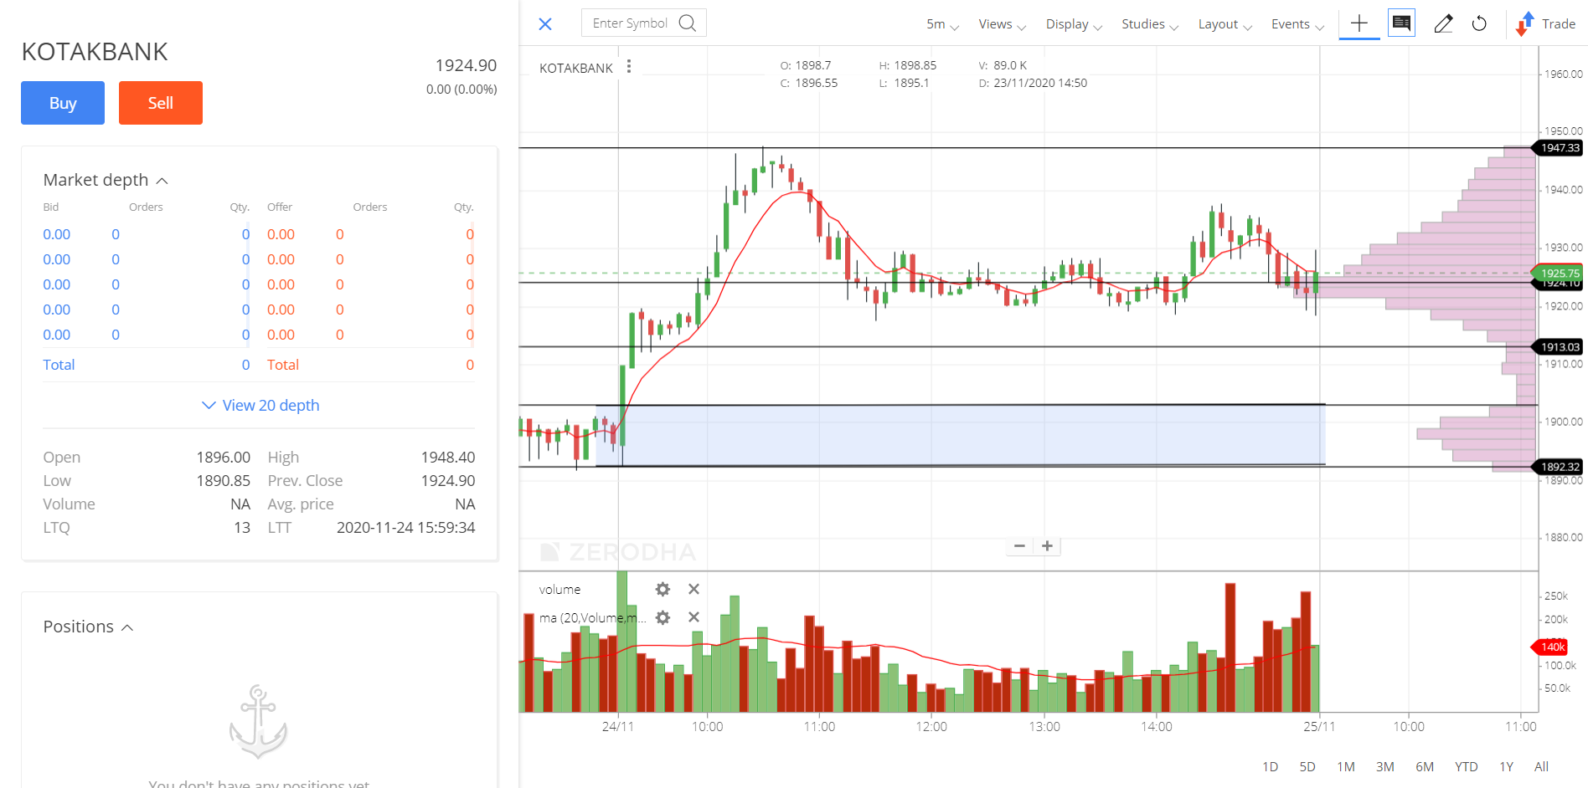Click the orange Sell button

(161, 103)
